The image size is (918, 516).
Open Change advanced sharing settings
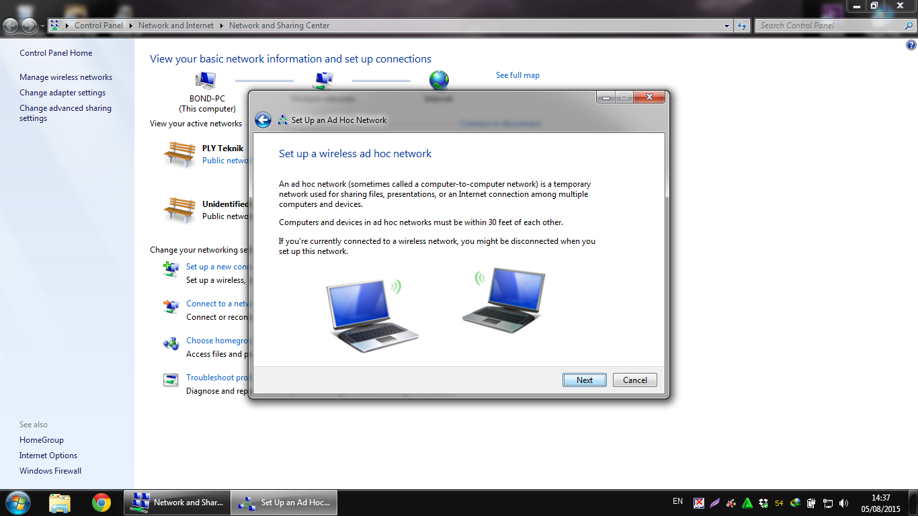(65, 113)
